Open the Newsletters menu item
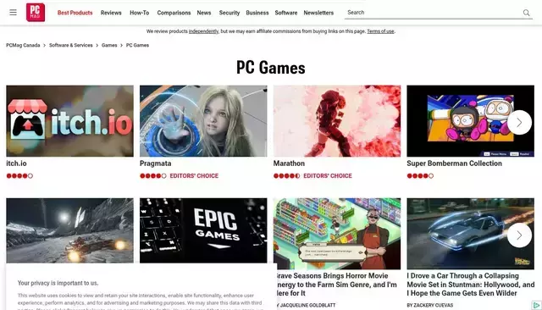Screen dimensions: 542x310 pyautogui.click(x=318, y=13)
